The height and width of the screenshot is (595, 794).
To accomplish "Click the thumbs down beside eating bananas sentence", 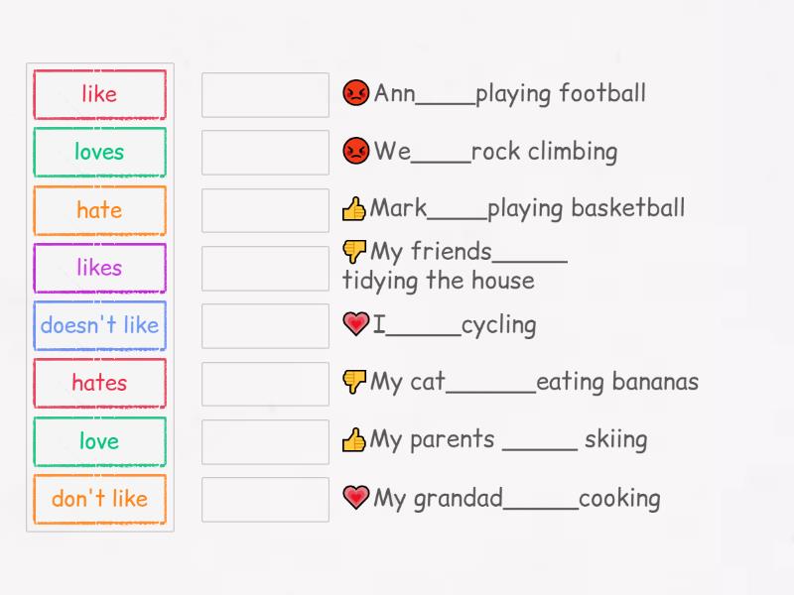I will tap(356, 382).
